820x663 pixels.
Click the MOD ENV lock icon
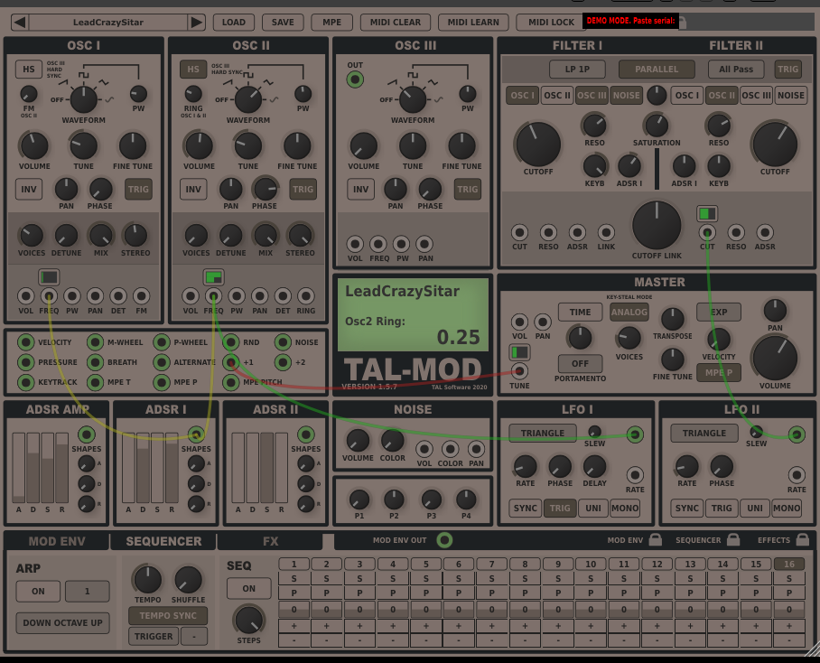655,540
